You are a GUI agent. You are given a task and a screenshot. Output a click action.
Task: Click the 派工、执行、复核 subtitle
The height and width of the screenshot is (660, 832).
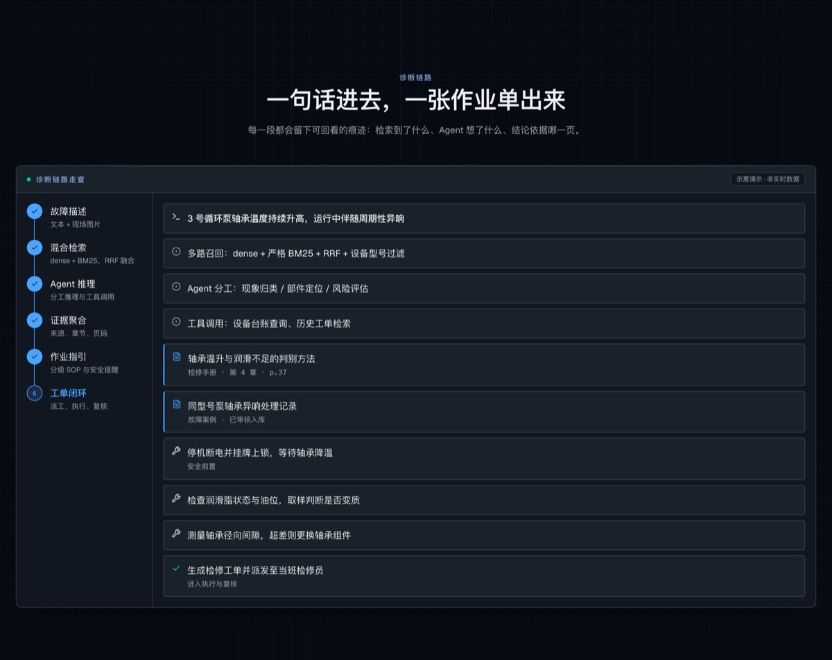[78, 406]
